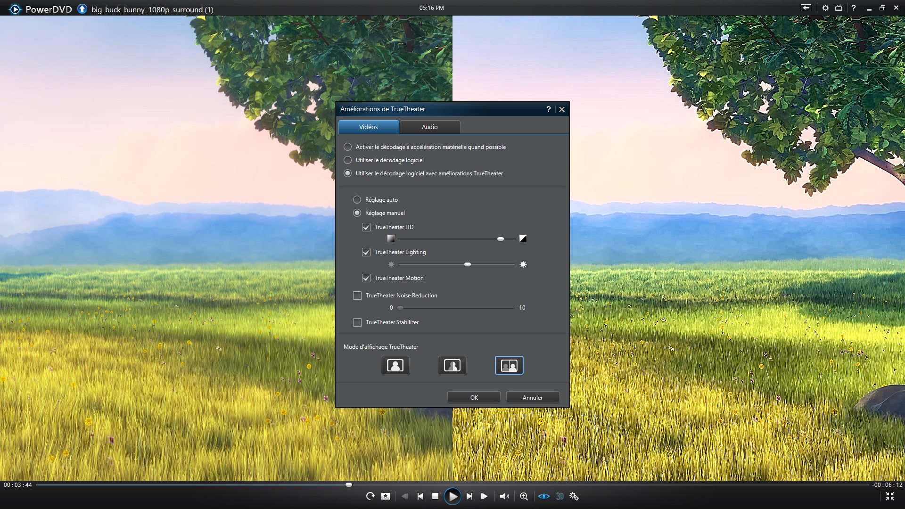905x509 pixels.
Task: Click the back arrow return-to-library icon
Action: [806, 8]
